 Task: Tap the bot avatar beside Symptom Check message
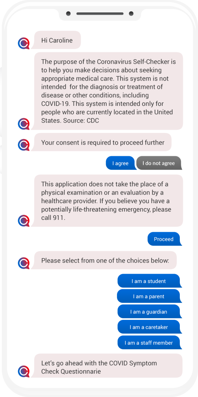pos(24,371)
